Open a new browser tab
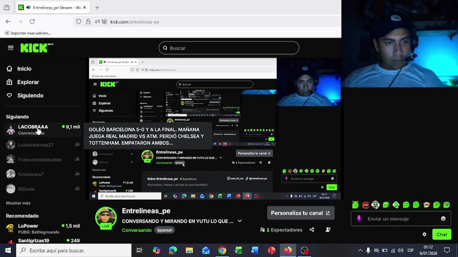Viewport: 458px width, 257px height. point(97,7)
